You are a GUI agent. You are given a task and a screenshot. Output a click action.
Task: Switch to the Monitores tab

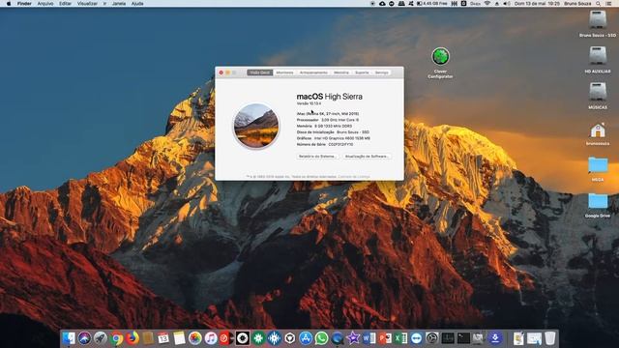click(284, 72)
